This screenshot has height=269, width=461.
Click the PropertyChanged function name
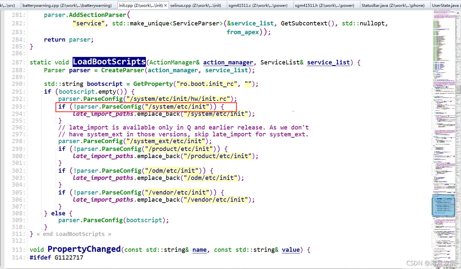pyautogui.click(x=84, y=249)
